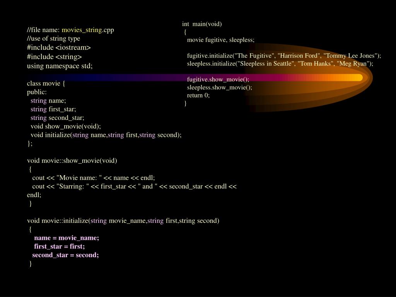The width and height of the screenshot is (396, 297).
Task: Click the "string first_star;" member line
Action: 53,109
